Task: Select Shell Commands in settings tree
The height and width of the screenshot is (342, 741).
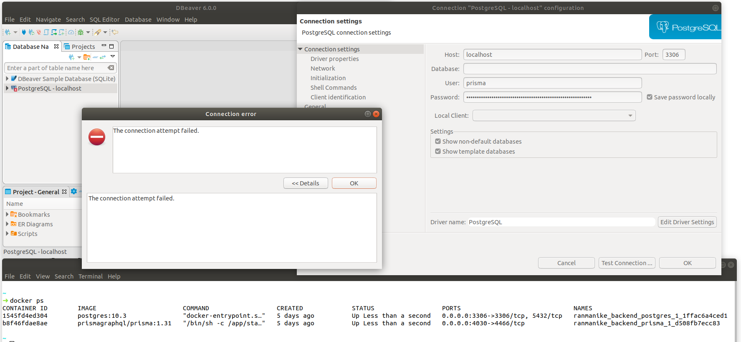Action: 334,88
